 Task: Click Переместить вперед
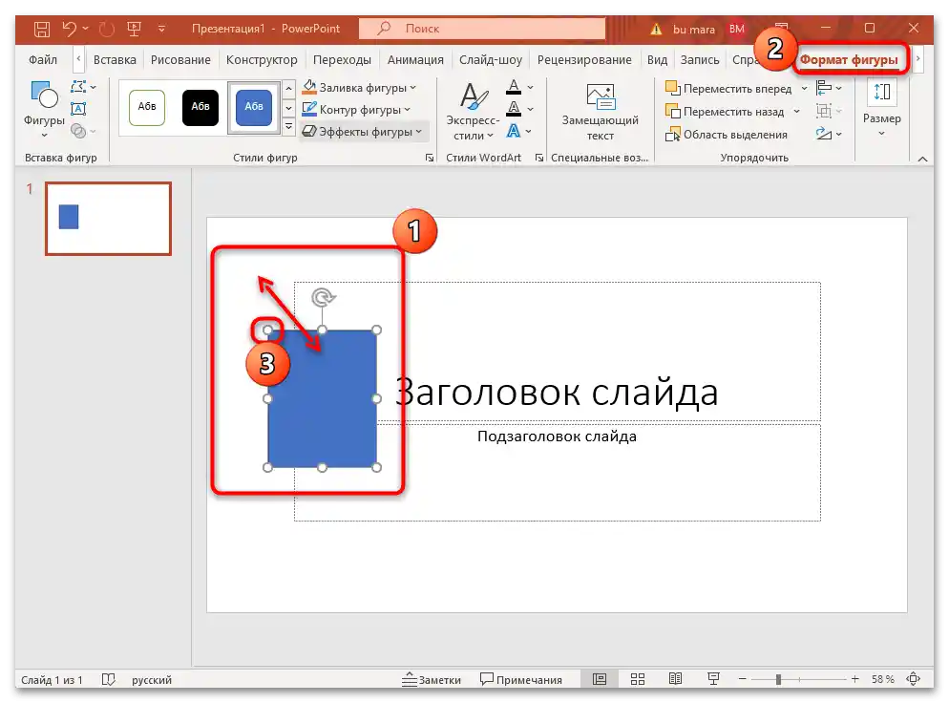coord(728,89)
